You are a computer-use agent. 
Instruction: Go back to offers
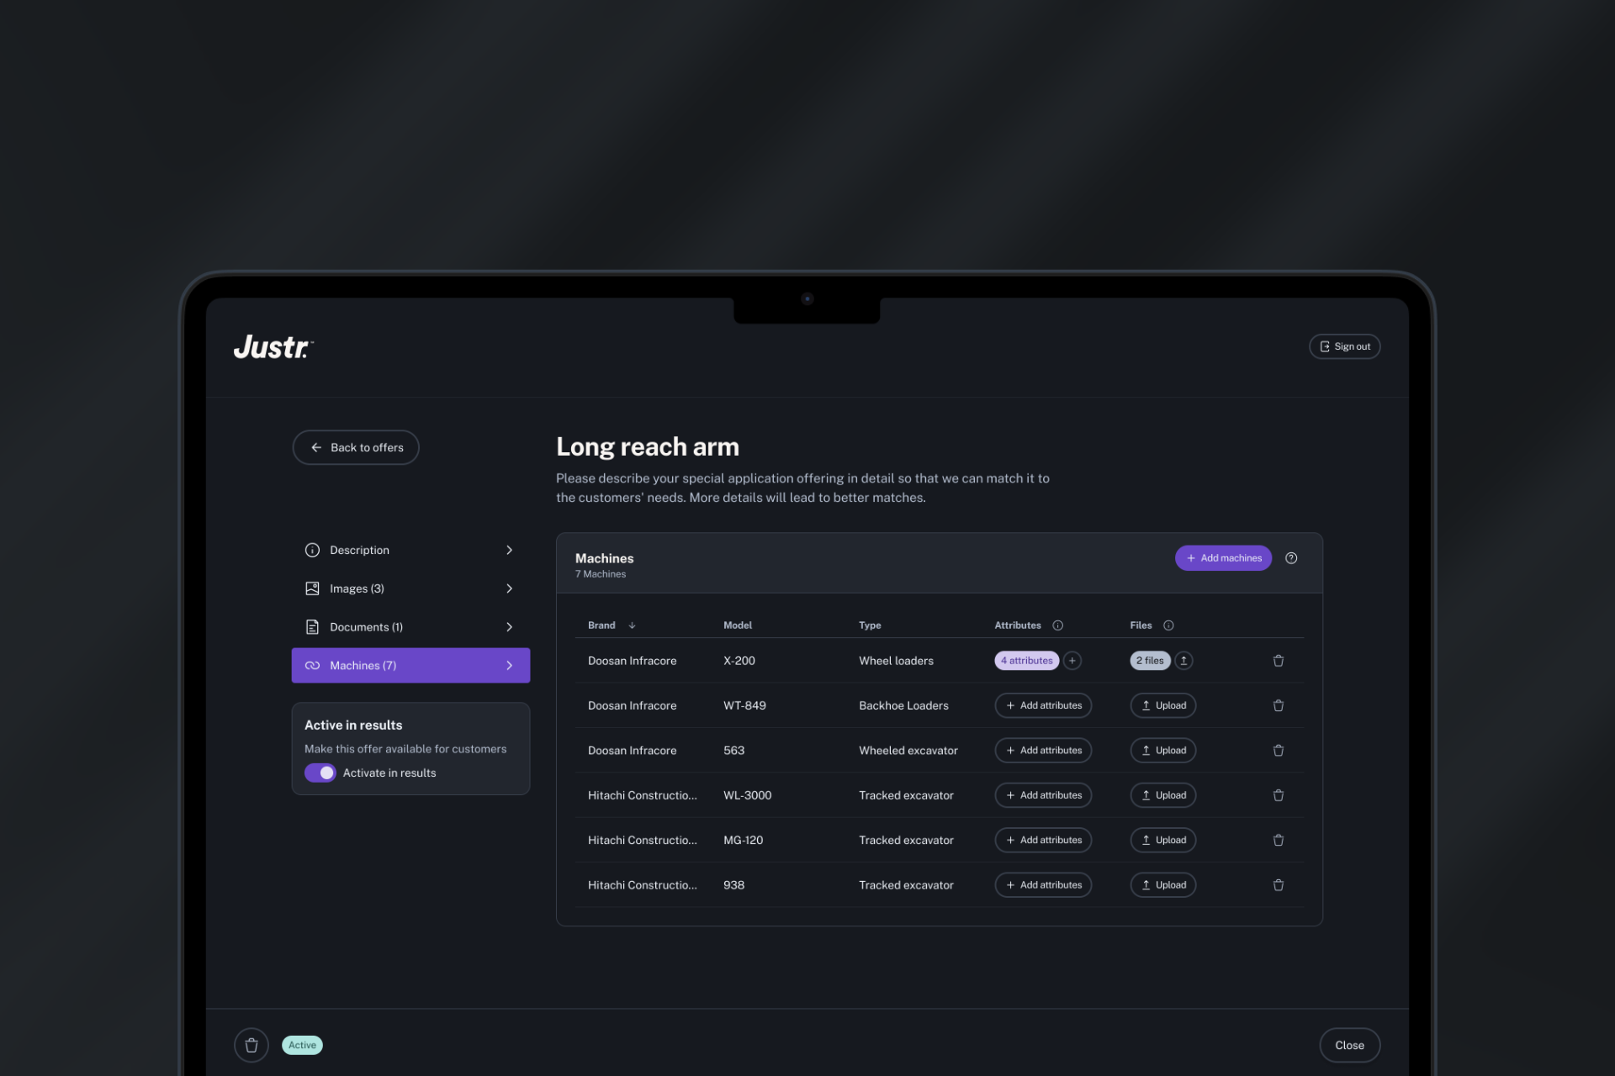pyautogui.click(x=356, y=447)
